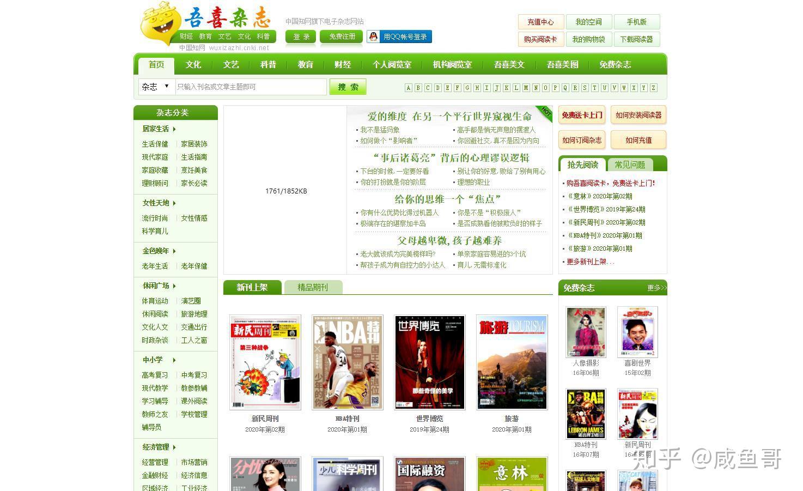Open the 科普 navigation tab
The width and height of the screenshot is (803, 491).
[x=268, y=65]
